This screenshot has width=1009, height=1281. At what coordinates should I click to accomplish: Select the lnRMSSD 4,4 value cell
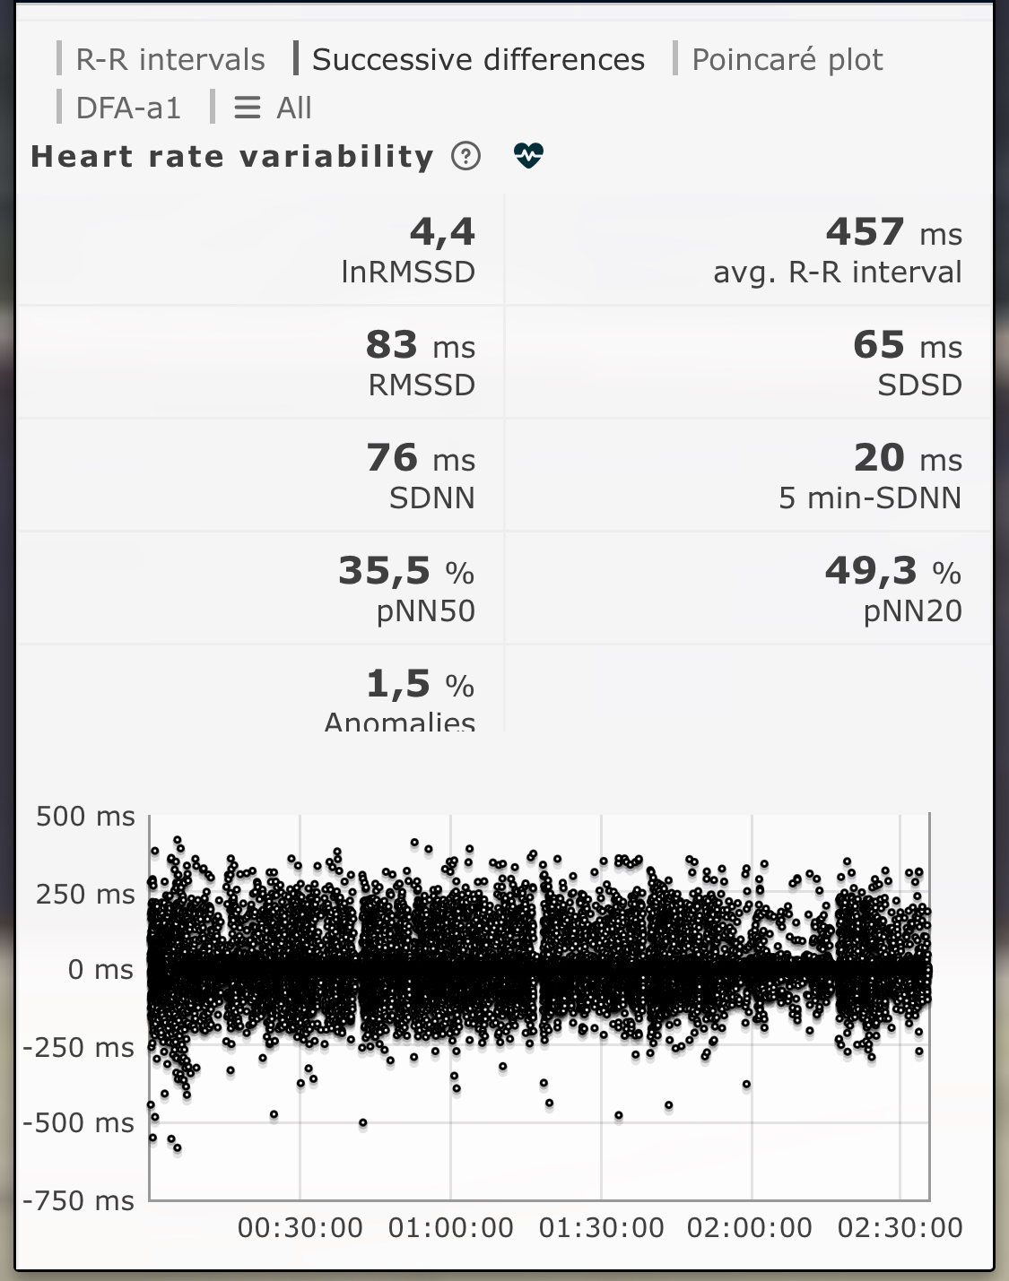tap(409, 250)
